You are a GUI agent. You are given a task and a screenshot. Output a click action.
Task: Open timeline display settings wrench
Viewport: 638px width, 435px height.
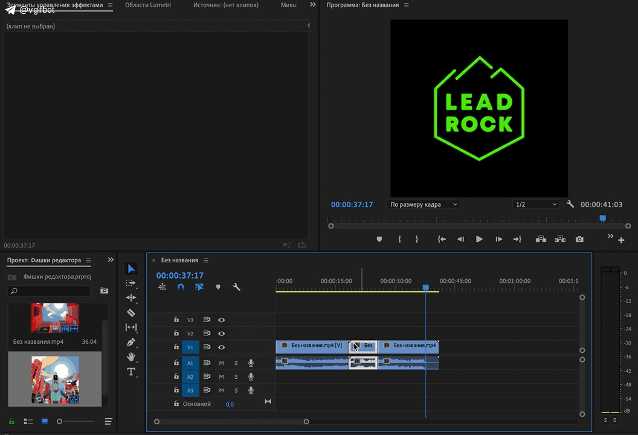(x=236, y=287)
